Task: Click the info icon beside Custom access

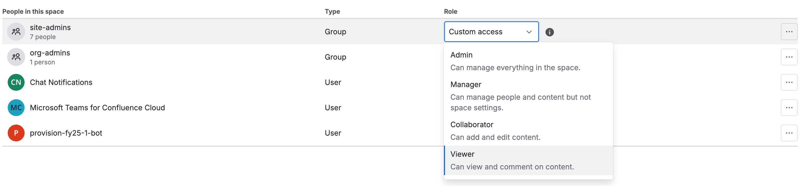Action: click(x=549, y=32)
